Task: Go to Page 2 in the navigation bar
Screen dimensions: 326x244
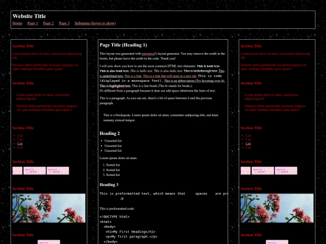Action: pos(48,23)
